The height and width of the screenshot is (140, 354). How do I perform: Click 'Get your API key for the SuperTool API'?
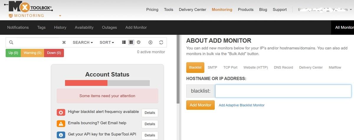(102, 134)
